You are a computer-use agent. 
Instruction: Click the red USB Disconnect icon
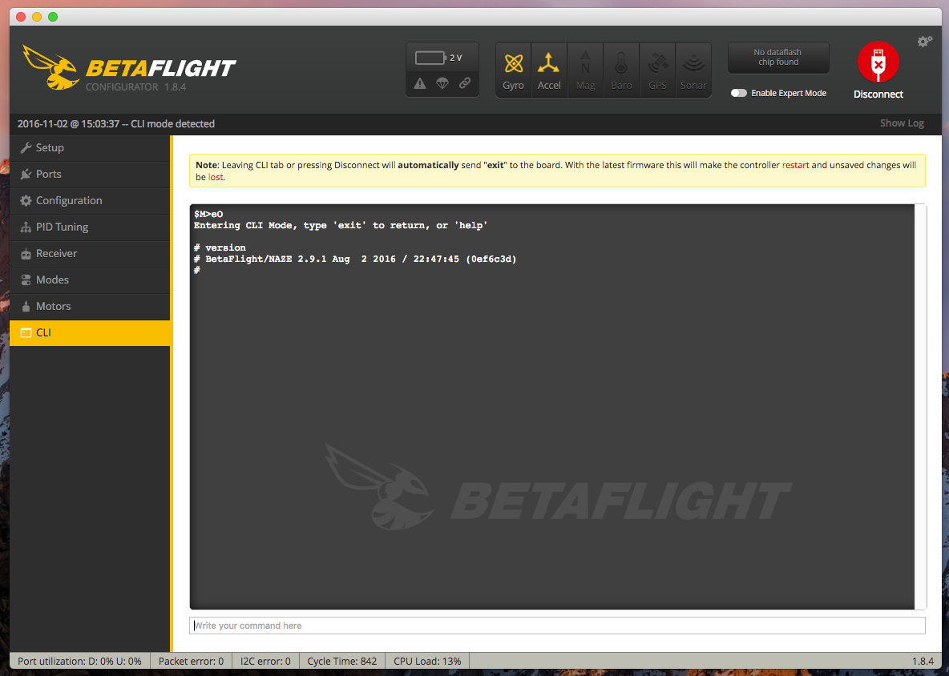[x=878, y=62]
